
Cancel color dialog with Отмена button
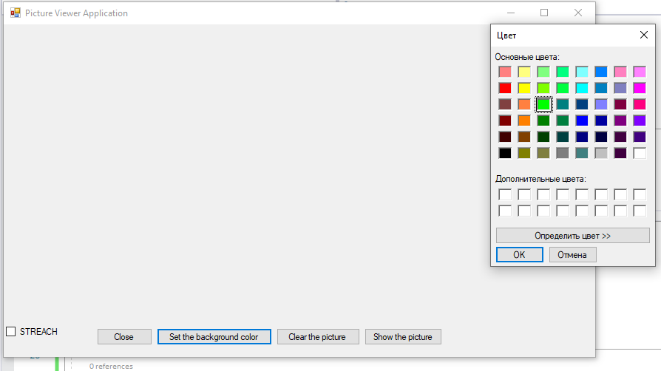click(572, 255)
